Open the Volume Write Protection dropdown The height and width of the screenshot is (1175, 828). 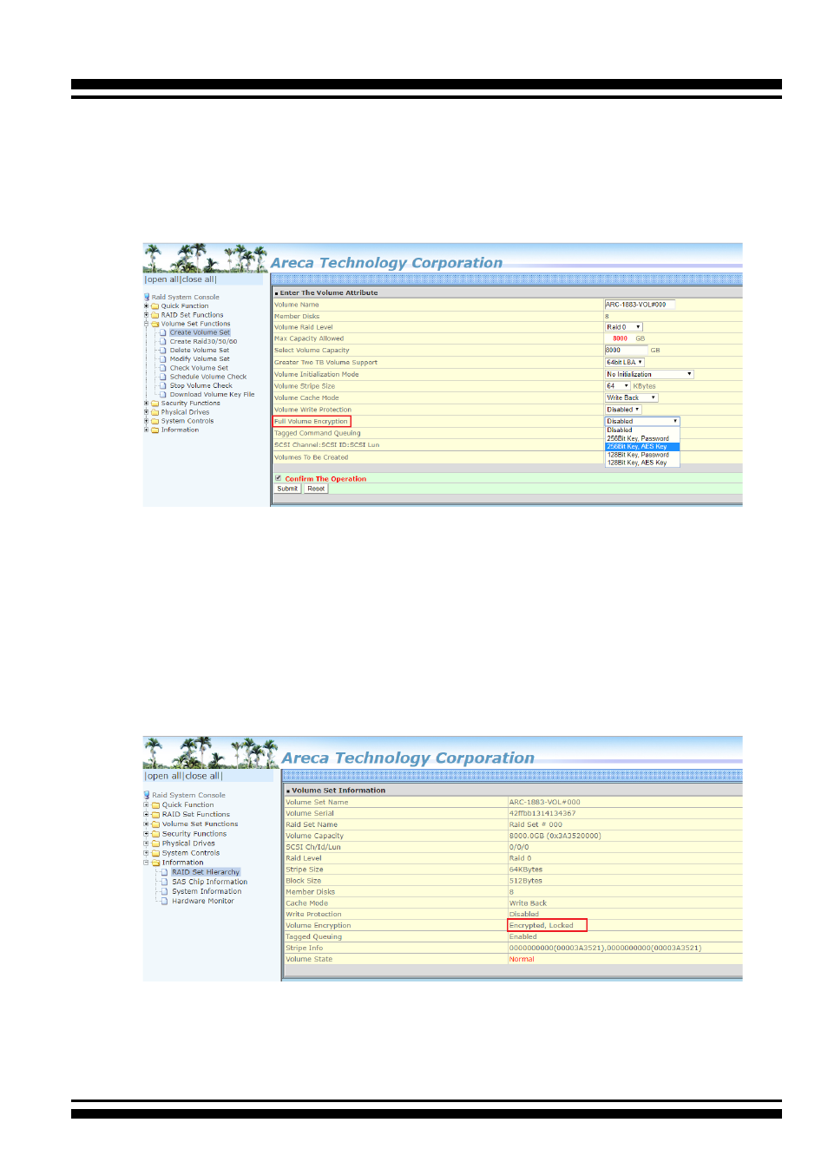coord(623,410)
